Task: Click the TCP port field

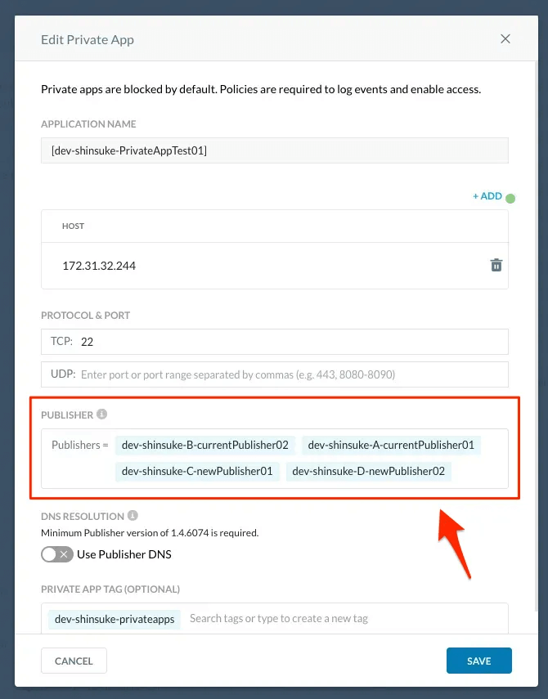Action: 275,342
